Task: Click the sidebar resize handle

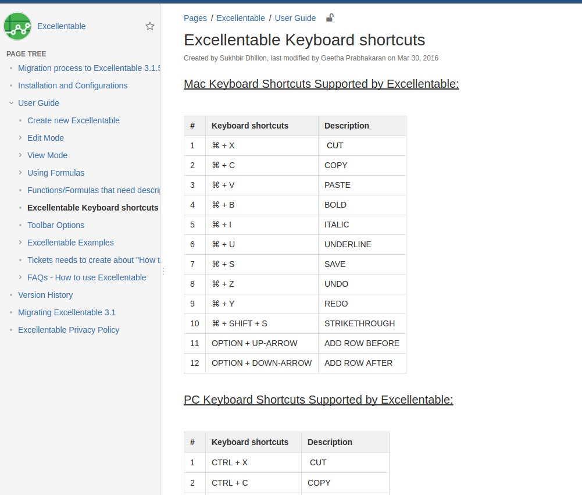Action: [x=163, y=271]
